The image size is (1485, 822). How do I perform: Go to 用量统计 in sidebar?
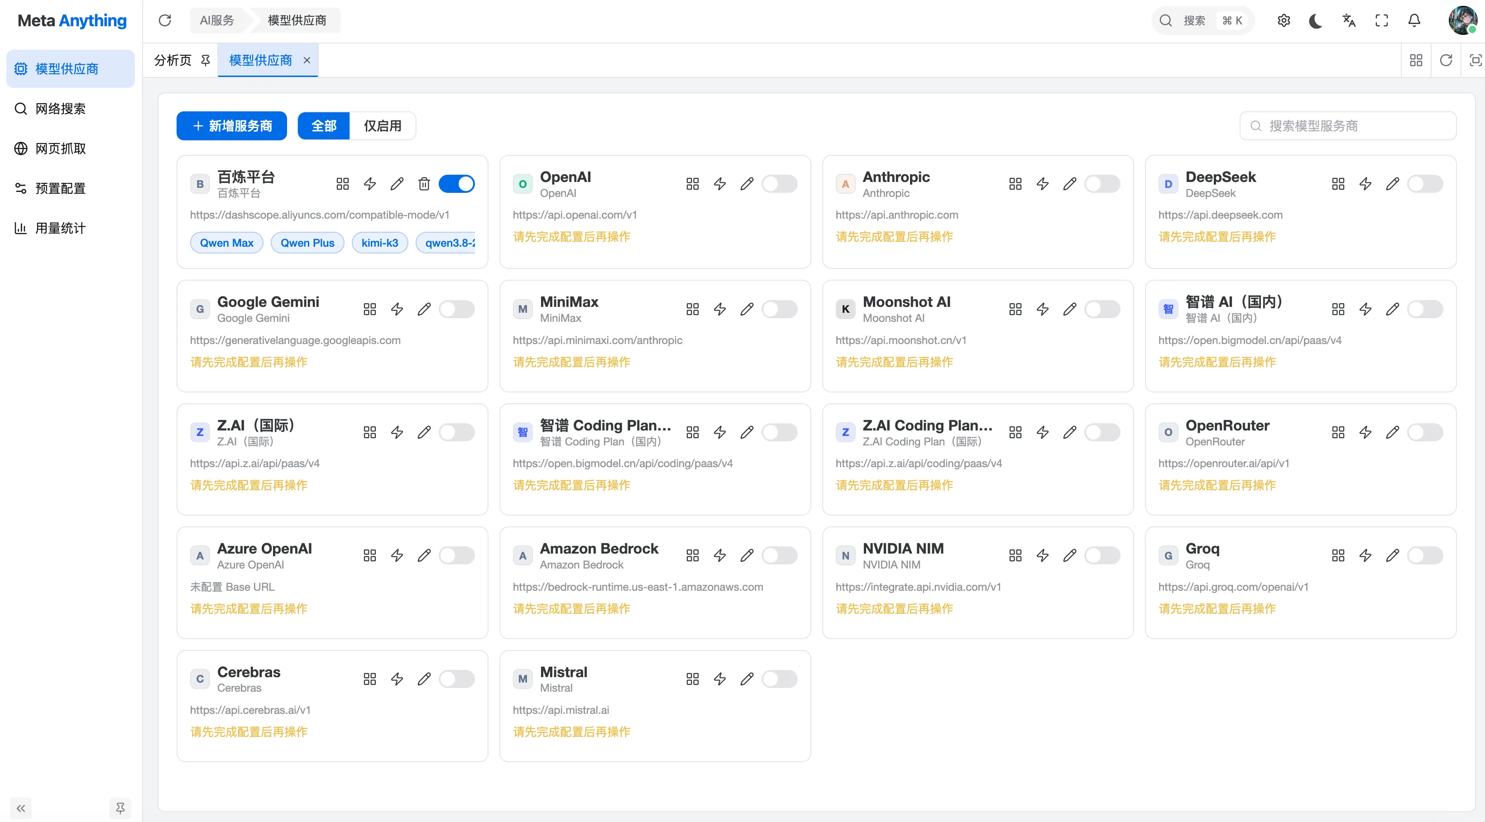coord(70,228)
